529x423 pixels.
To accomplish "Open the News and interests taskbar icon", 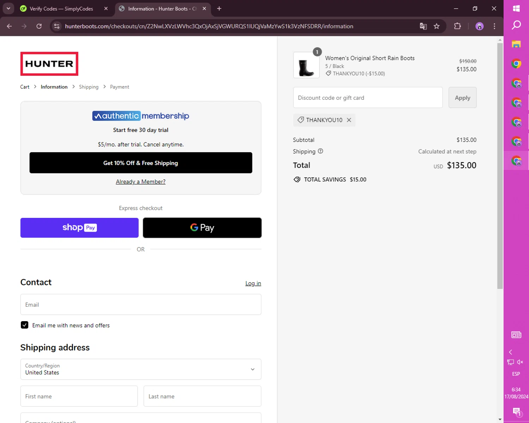I will tap(516, 335).
